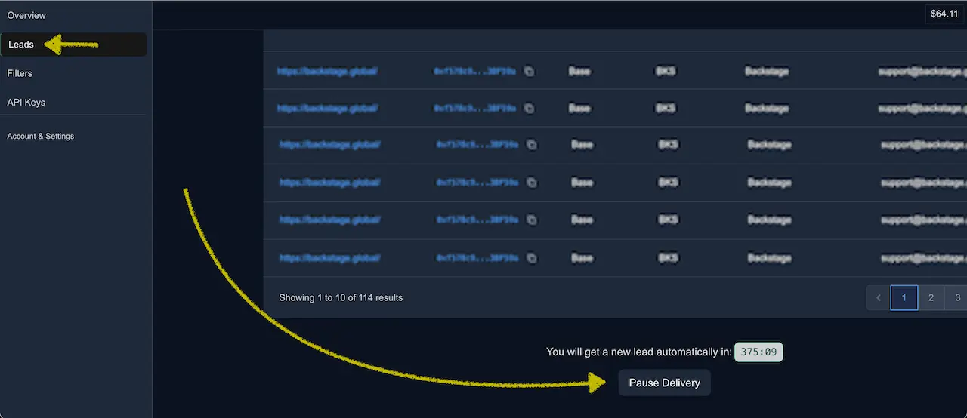Viewport: 967px width, 418px height.
Task: Open Account & Settings
Action: (41, 136)
